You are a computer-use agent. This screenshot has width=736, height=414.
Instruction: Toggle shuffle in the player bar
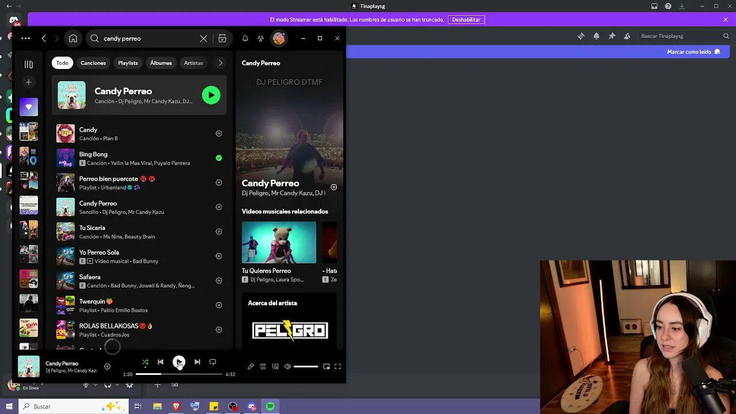coord(145,362)
